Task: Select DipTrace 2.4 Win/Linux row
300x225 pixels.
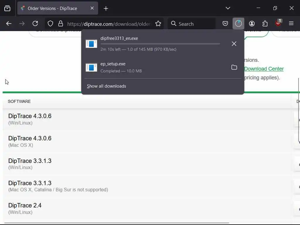Action: pos(147,209)
